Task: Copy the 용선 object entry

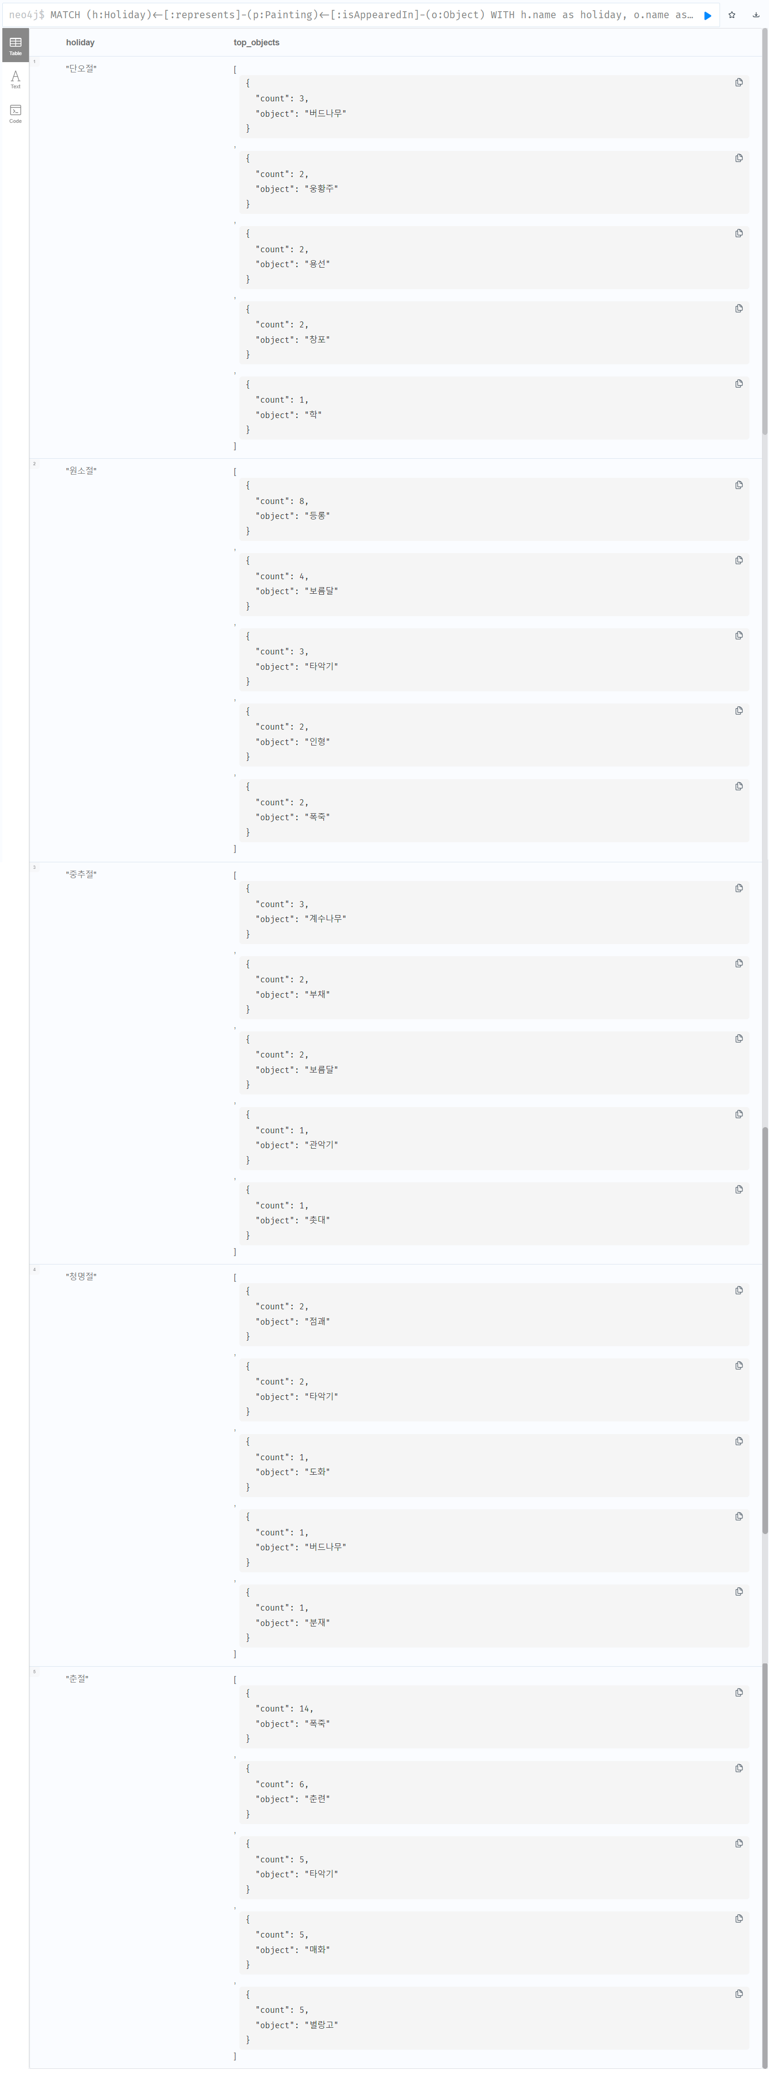Action: point(738,234)
